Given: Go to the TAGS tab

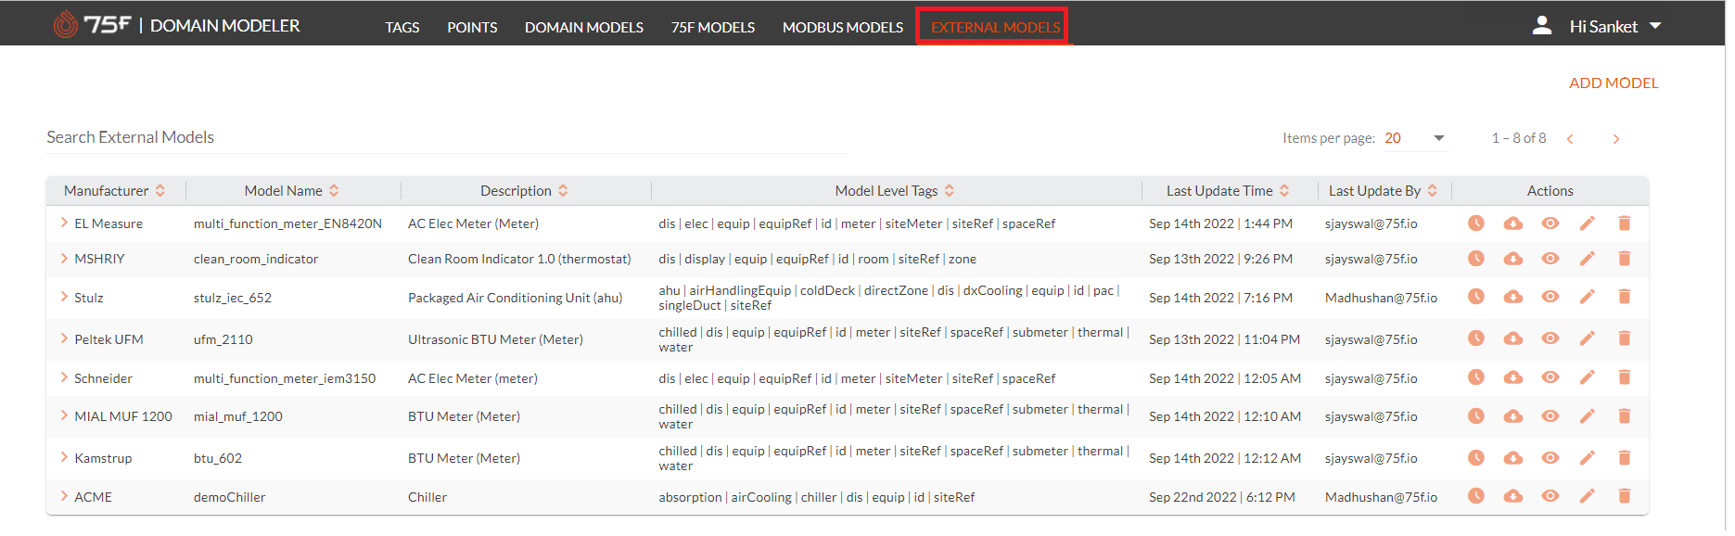Looking at the screenshot, I should [402, 27].
